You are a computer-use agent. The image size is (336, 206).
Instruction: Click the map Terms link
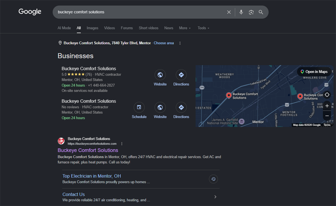pos(327,125)
